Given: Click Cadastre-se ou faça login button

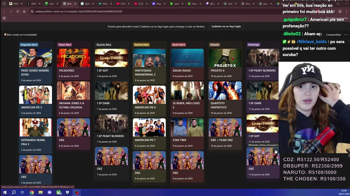Looking at the screenshot, I should coord(226,26).
